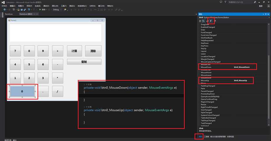The height and width of the screenshot is (141, 271).
Task: Click the 复制 button on Form1
Action: tap(84, 62)
